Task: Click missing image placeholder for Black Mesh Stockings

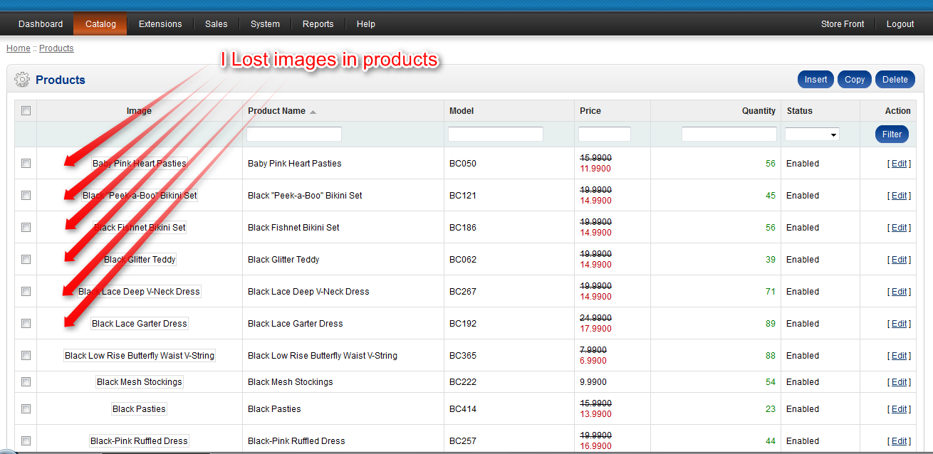Action: click(140, 382)
